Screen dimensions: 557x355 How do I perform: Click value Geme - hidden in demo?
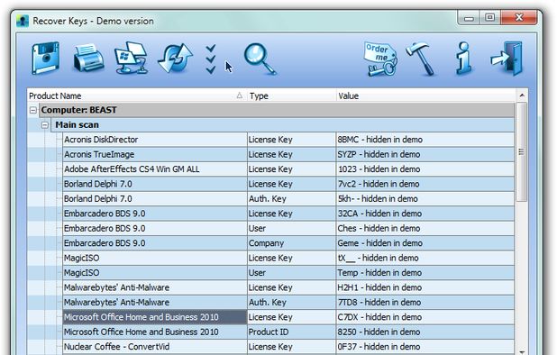point(379,243)
